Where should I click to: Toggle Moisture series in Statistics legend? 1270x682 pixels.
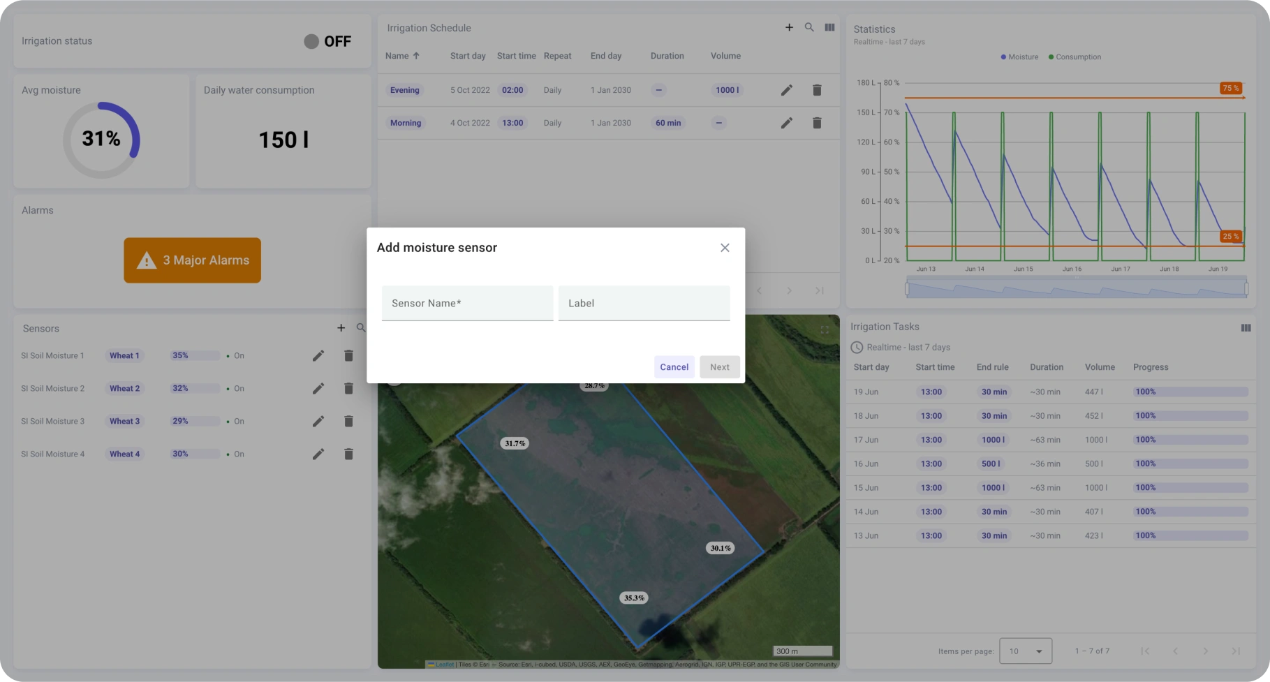point(1019,57)
